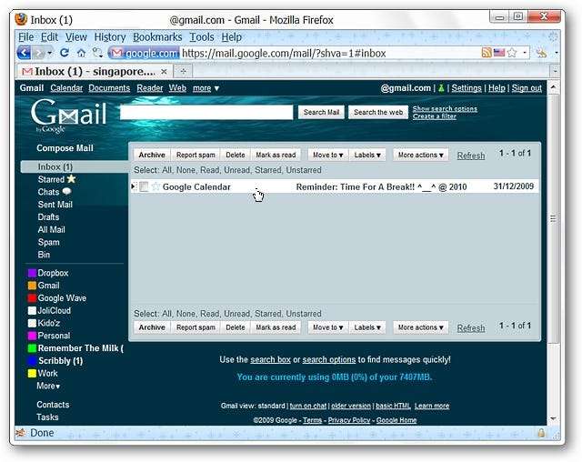
Task: Open Contacts in the sidebar
Action: 53,405
